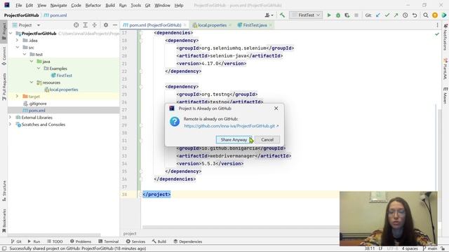
Task: Switch to local.properties editor tab
Action: tap(212, 25)
